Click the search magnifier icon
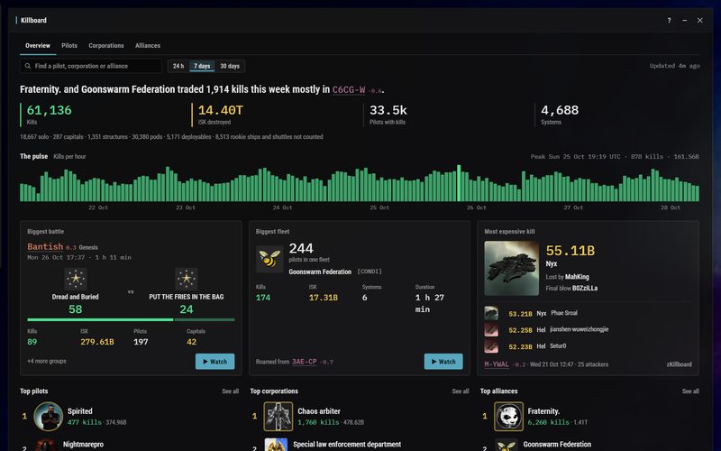The image size is (721, 451). point(28,66)
